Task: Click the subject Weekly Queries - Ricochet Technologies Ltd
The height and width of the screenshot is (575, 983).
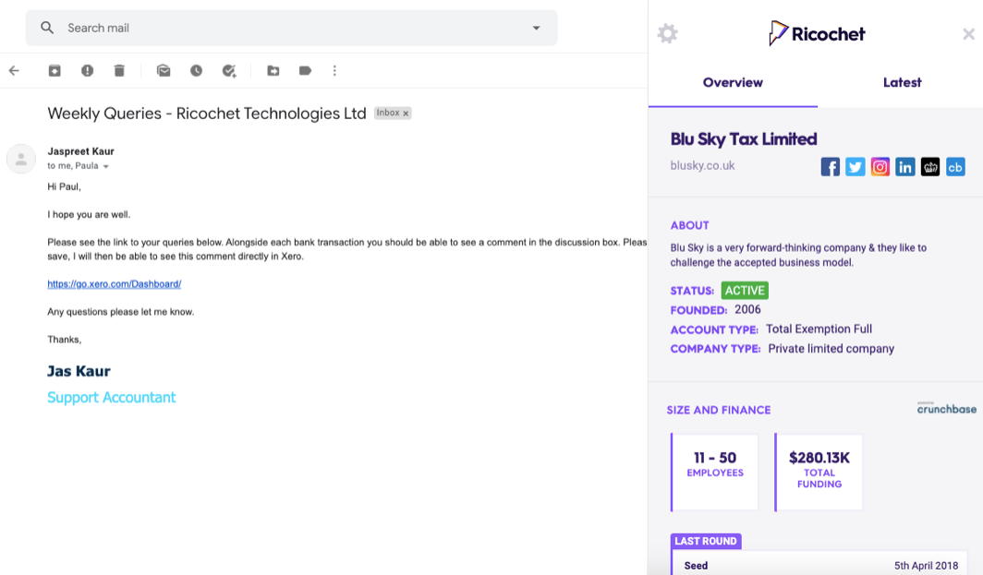Action: point(207,114)
